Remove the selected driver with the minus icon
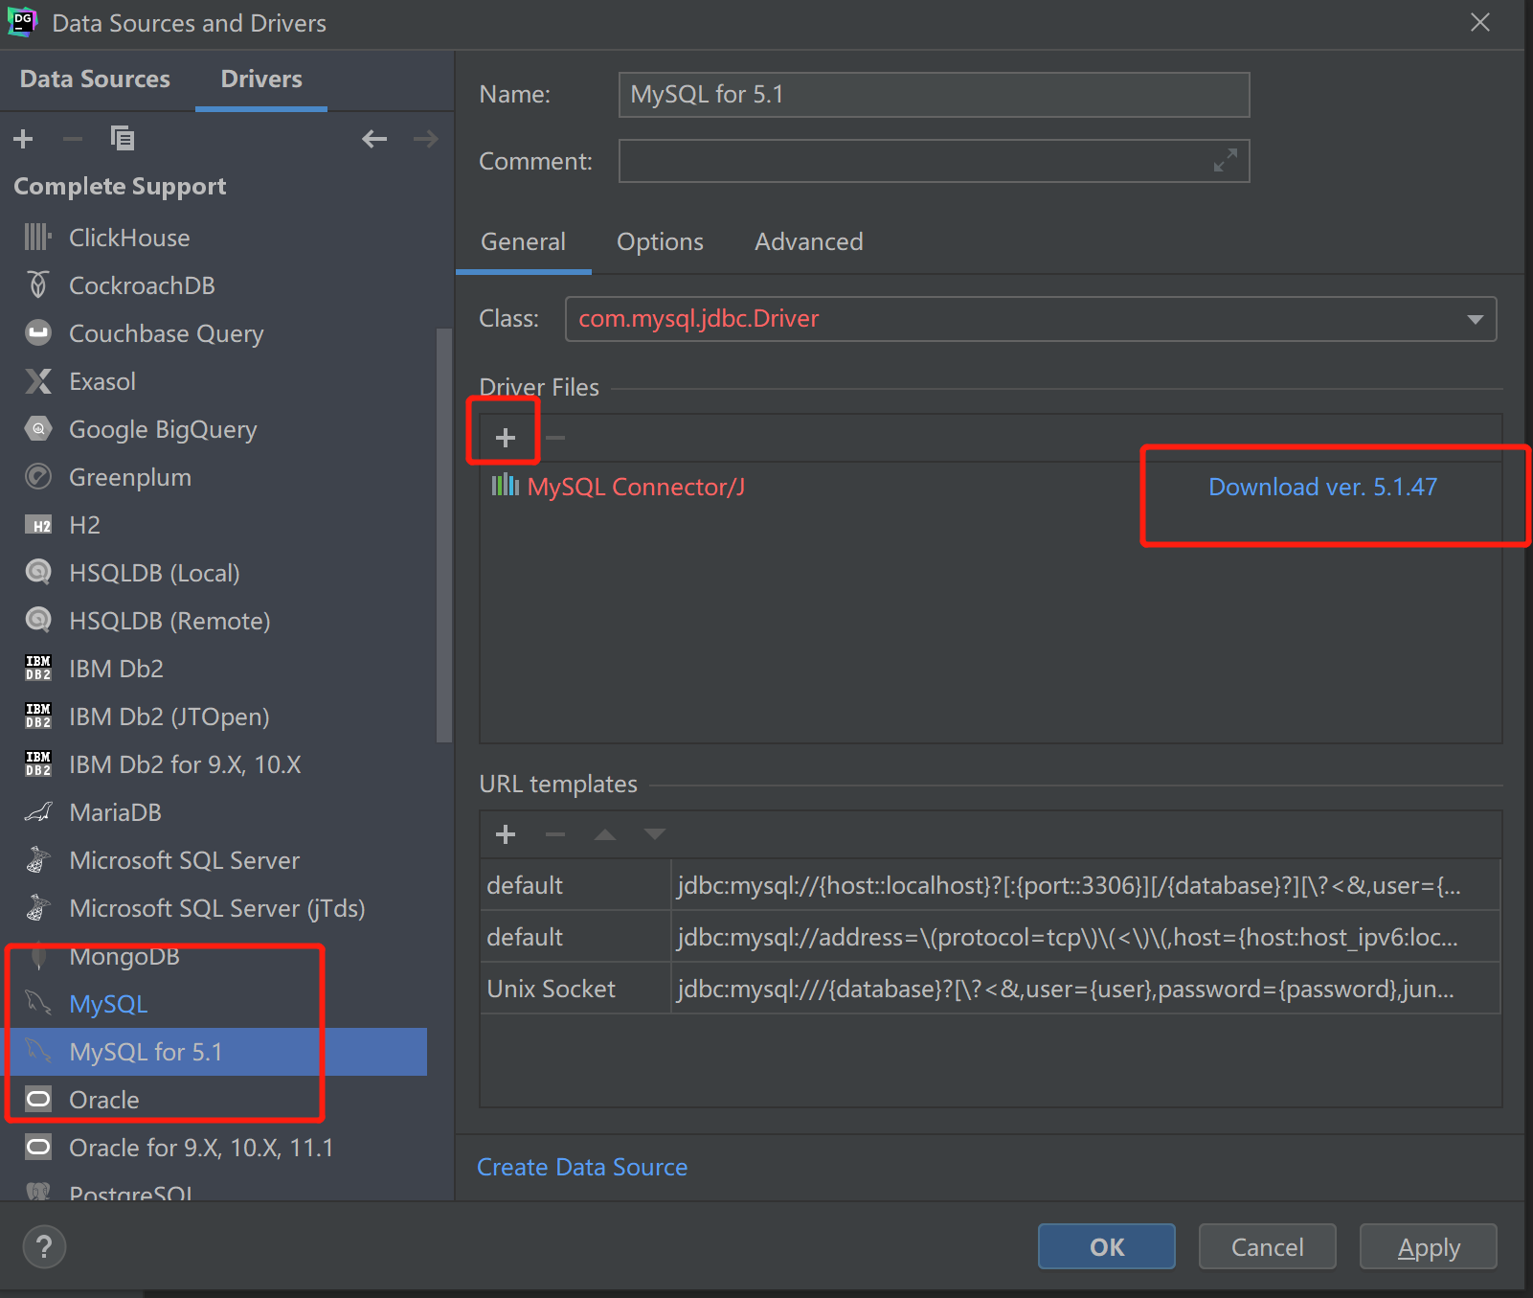Image resolution: width=1533 pixels, height=1298 pixels. [x=72, y=139]
